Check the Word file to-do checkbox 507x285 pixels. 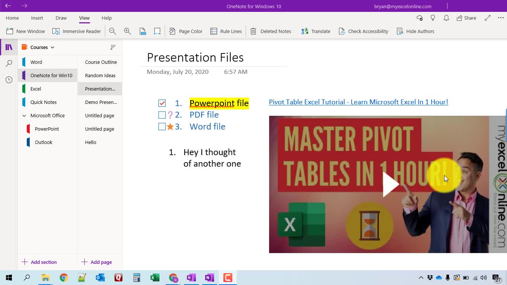click(162, 127)
